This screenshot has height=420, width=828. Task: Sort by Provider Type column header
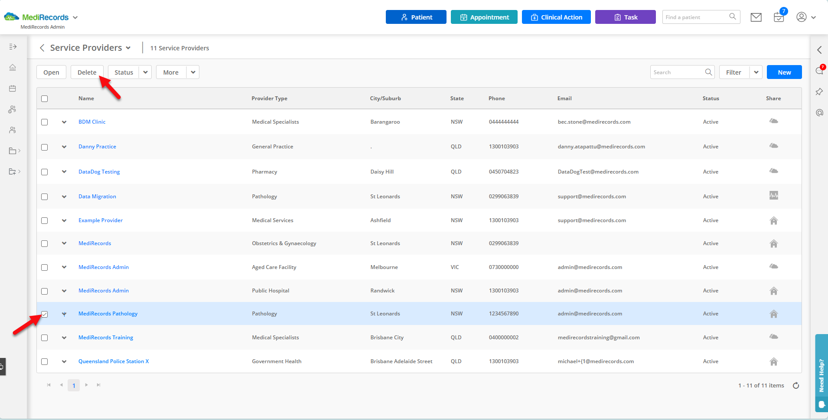coord(269,98)
